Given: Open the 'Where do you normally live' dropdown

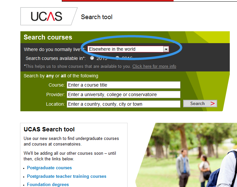Looking at the screenshot, I should tap(128, 49).
